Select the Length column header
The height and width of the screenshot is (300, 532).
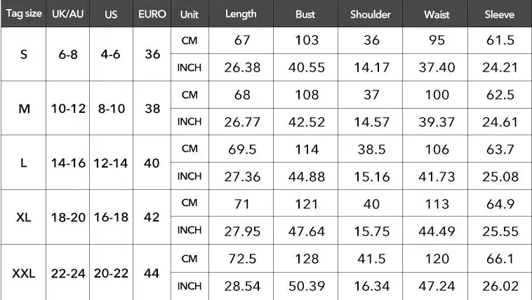241,14
